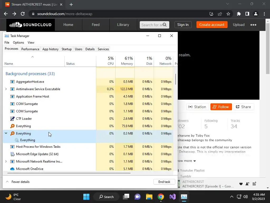
Task: Open the weather widget showing 0°C Clear
Action: tap(13, 197)
